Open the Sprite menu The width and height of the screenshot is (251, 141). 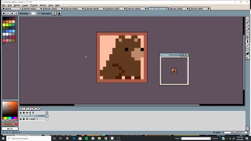[x=17, y=5]
